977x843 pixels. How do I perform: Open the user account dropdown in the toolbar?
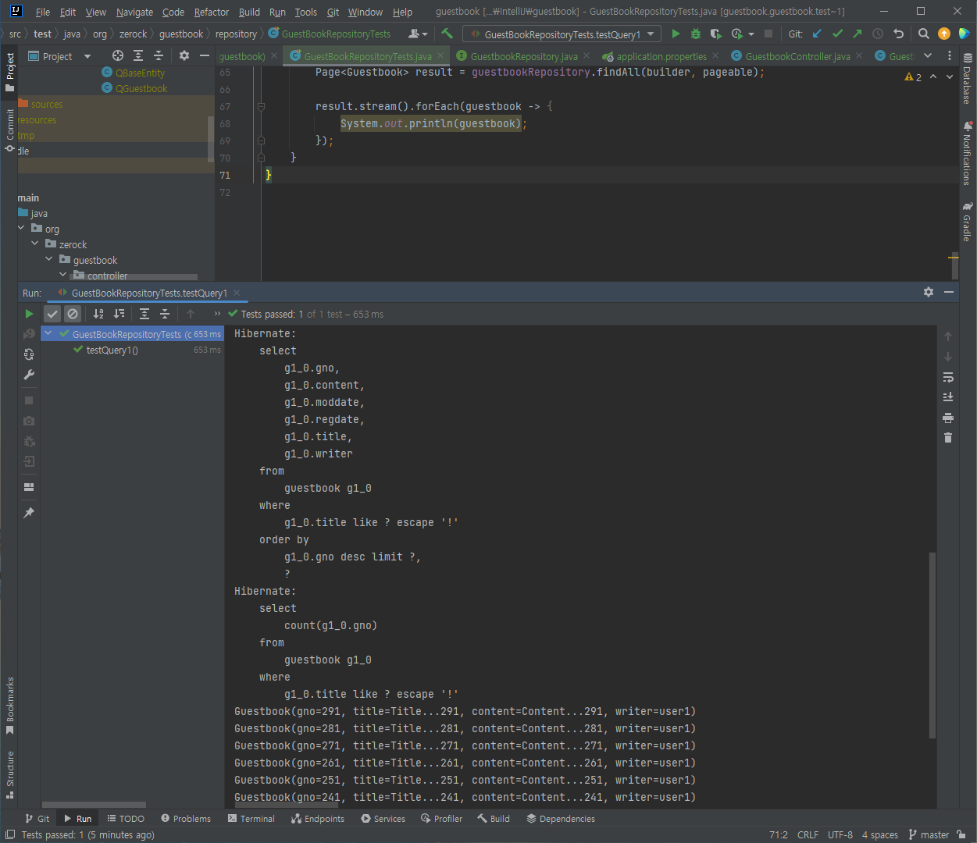tap(419, 34)
